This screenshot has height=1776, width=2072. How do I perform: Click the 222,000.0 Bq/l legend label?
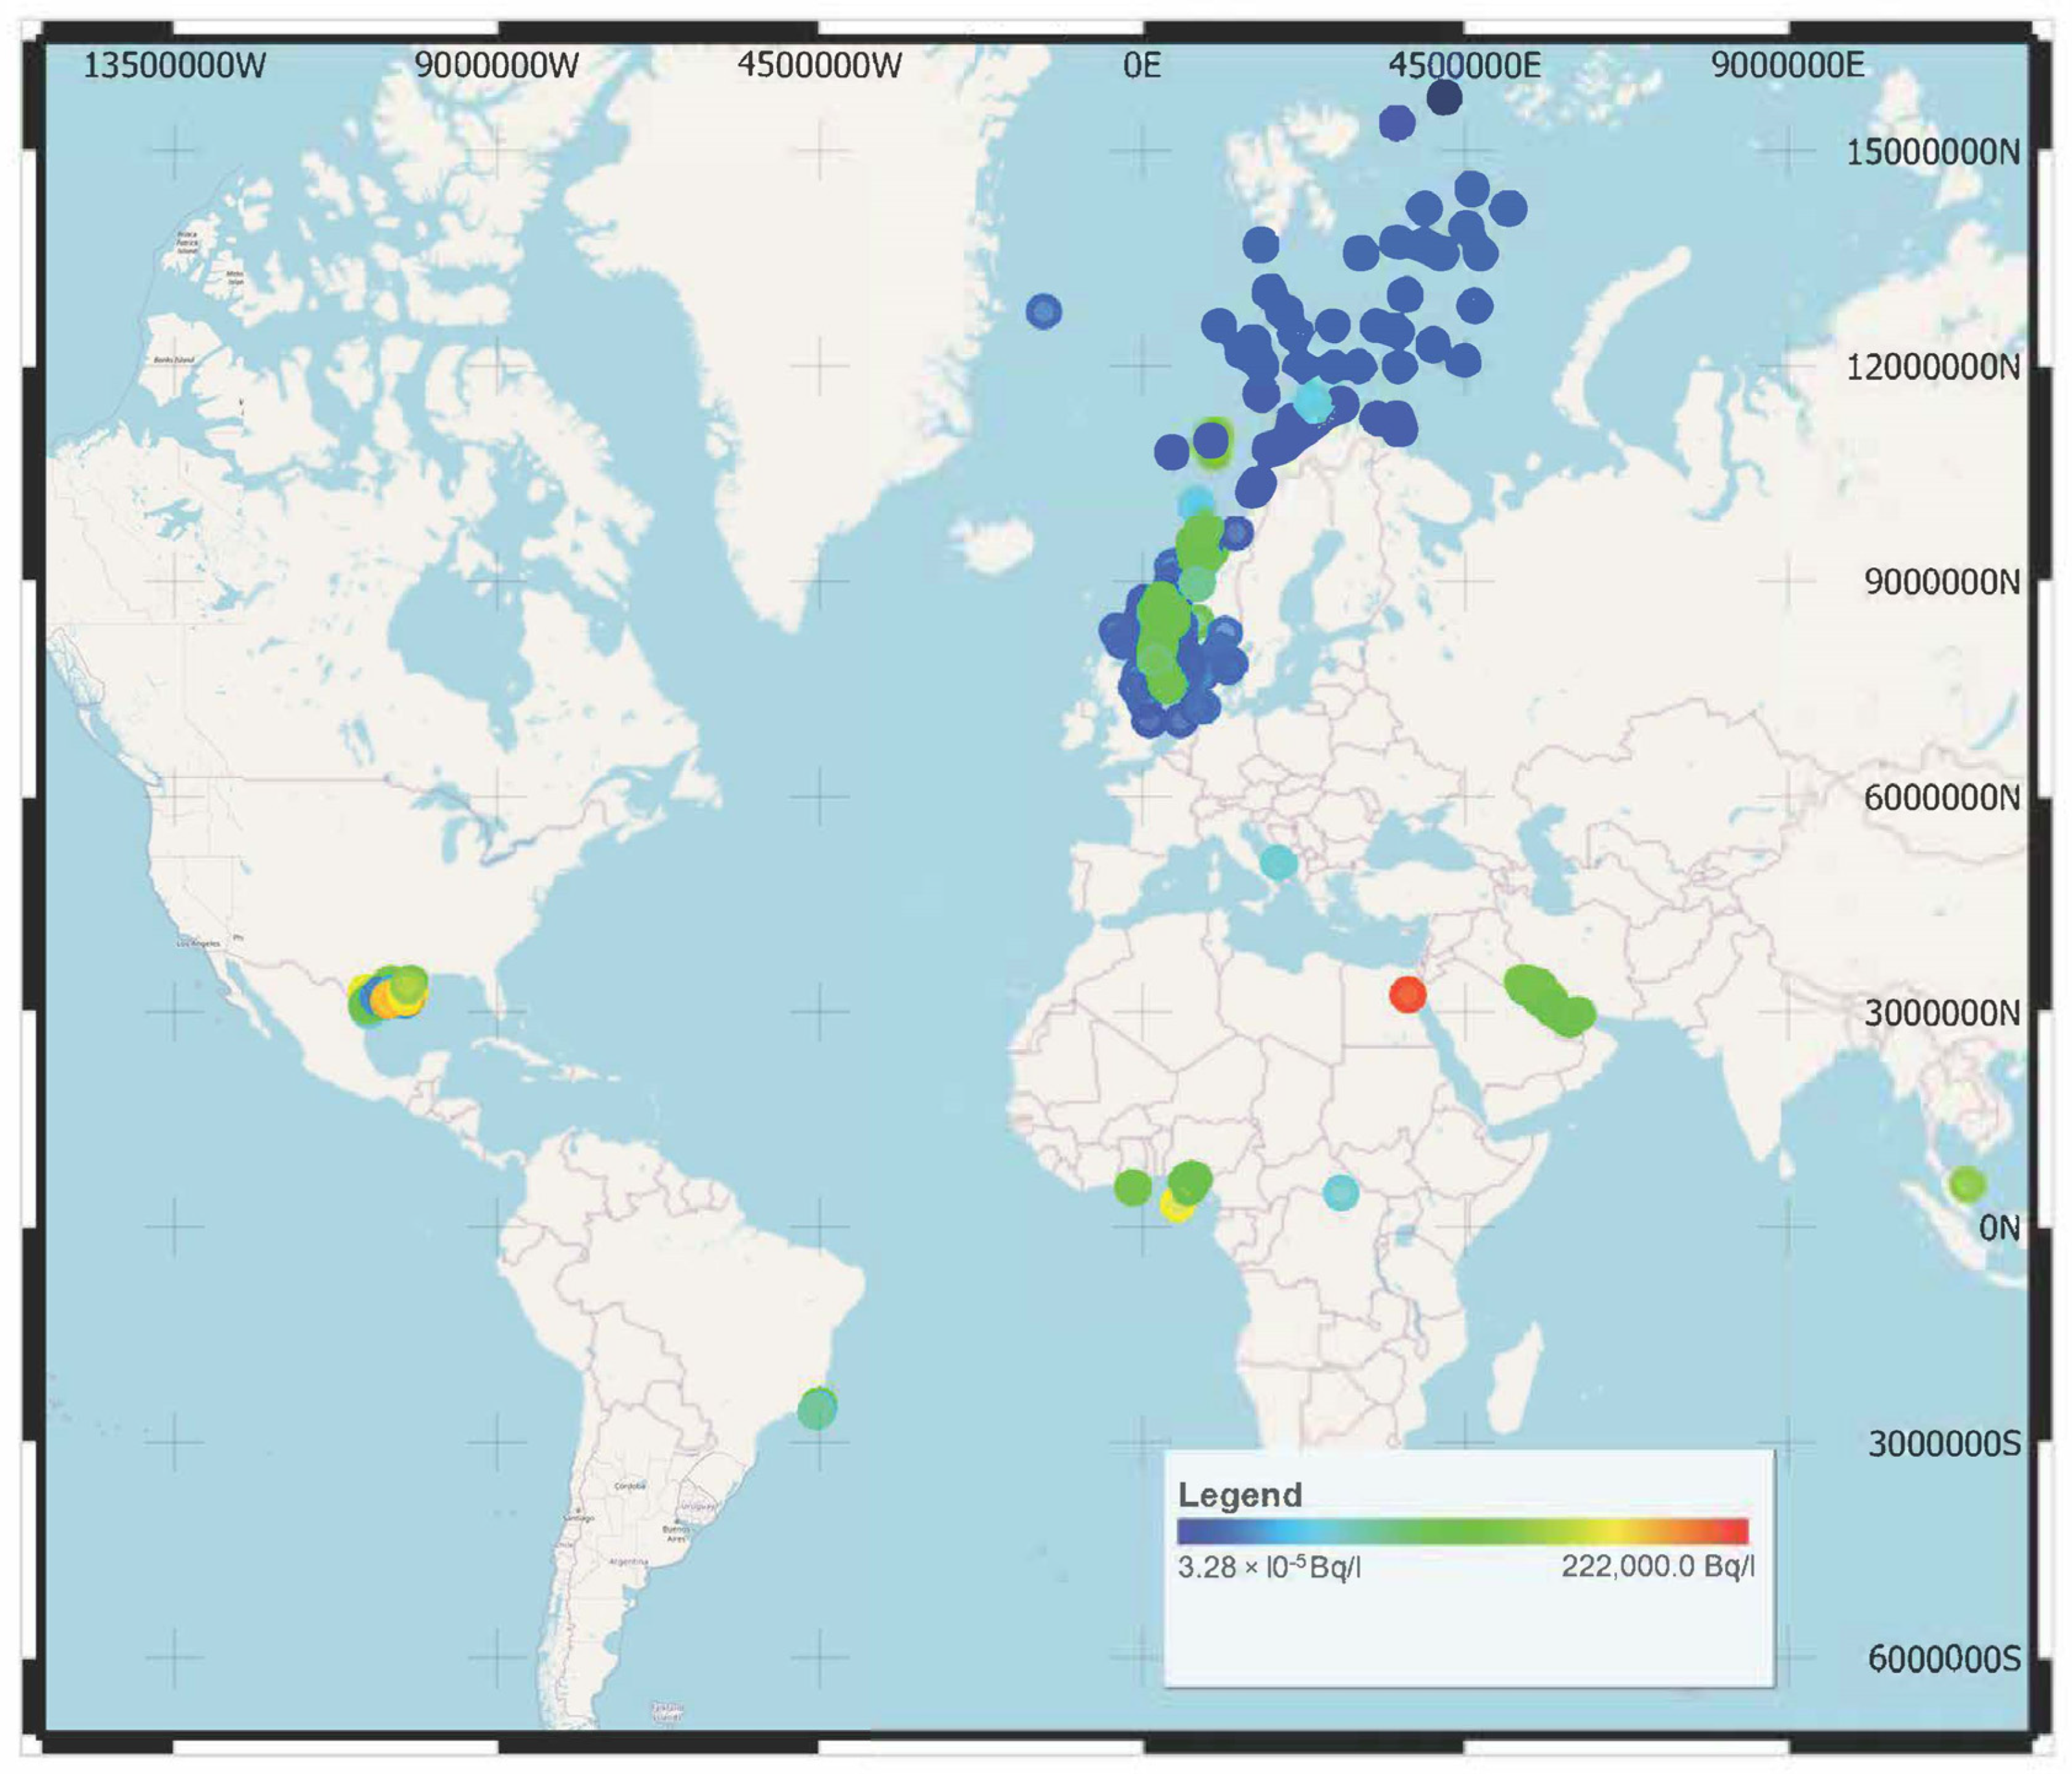[x=1657, y=1567]
